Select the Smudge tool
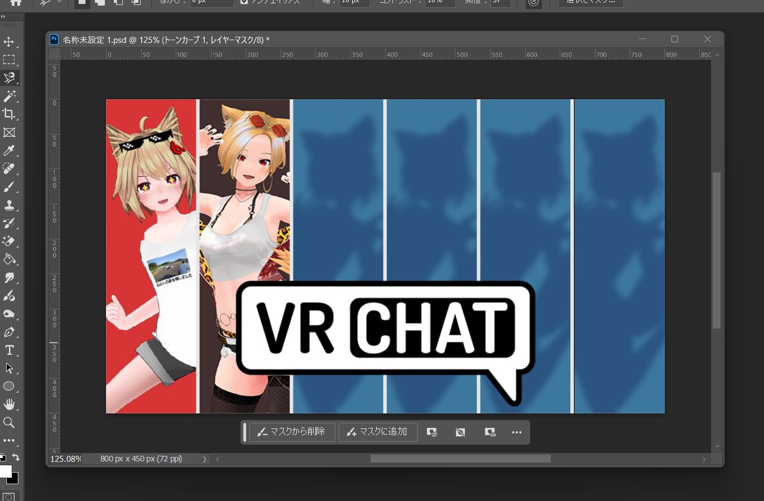764x501 pixels. click(9, 277)
